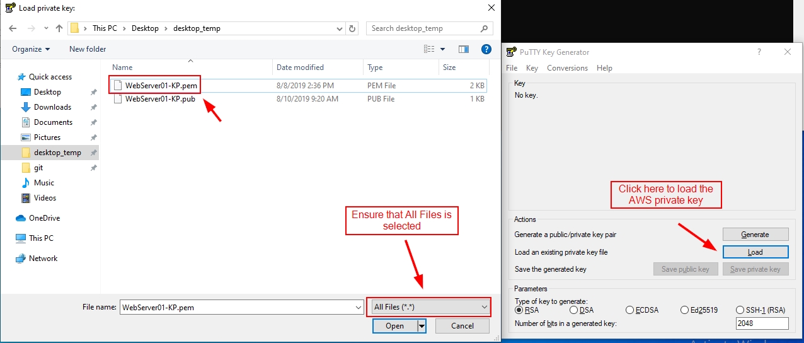Open the PuTTY Key Generator File menu
Viewport: 804px width, 343px height.
click(512, 68)
